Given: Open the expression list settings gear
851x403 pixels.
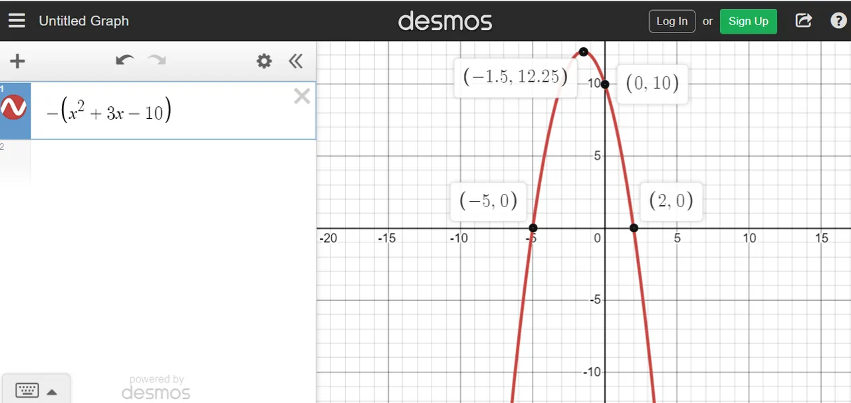Looking at the screenshot, I should tap(264, 61).
